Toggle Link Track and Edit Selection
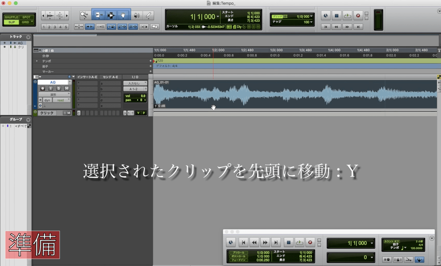 pyautogui.click(x=133, y=27)
